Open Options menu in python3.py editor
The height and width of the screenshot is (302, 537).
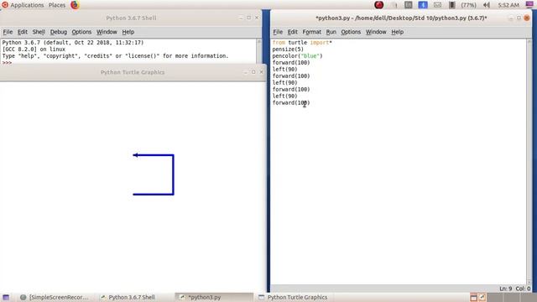pyautogui.click(x=351, y=32)
